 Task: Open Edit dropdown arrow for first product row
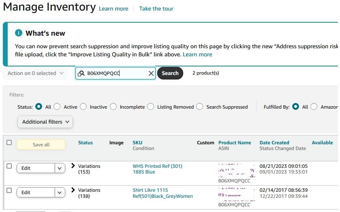(60, 168)
